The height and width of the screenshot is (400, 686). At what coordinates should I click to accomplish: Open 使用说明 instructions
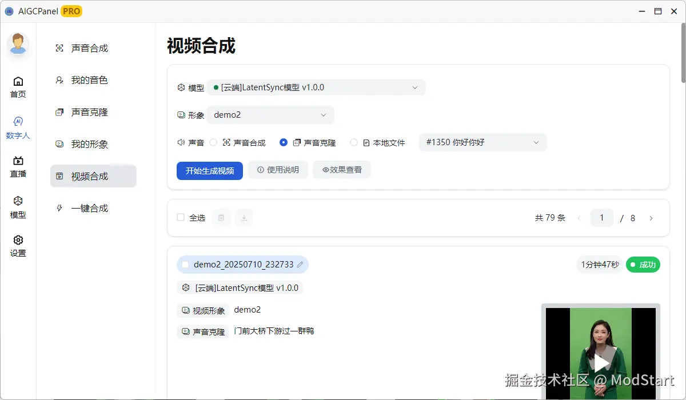pos(278,170)
